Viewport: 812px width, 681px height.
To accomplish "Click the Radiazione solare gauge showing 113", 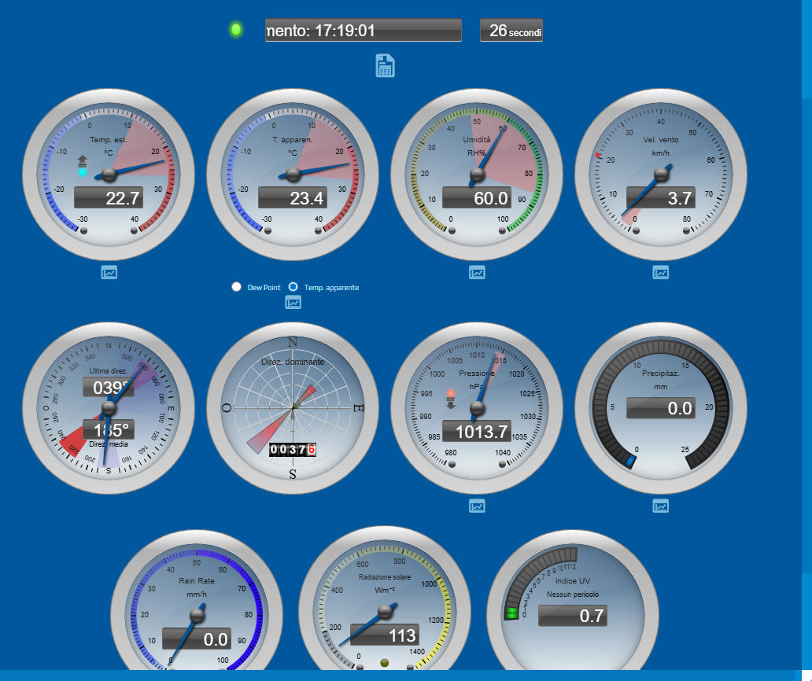I will (385, 613).
